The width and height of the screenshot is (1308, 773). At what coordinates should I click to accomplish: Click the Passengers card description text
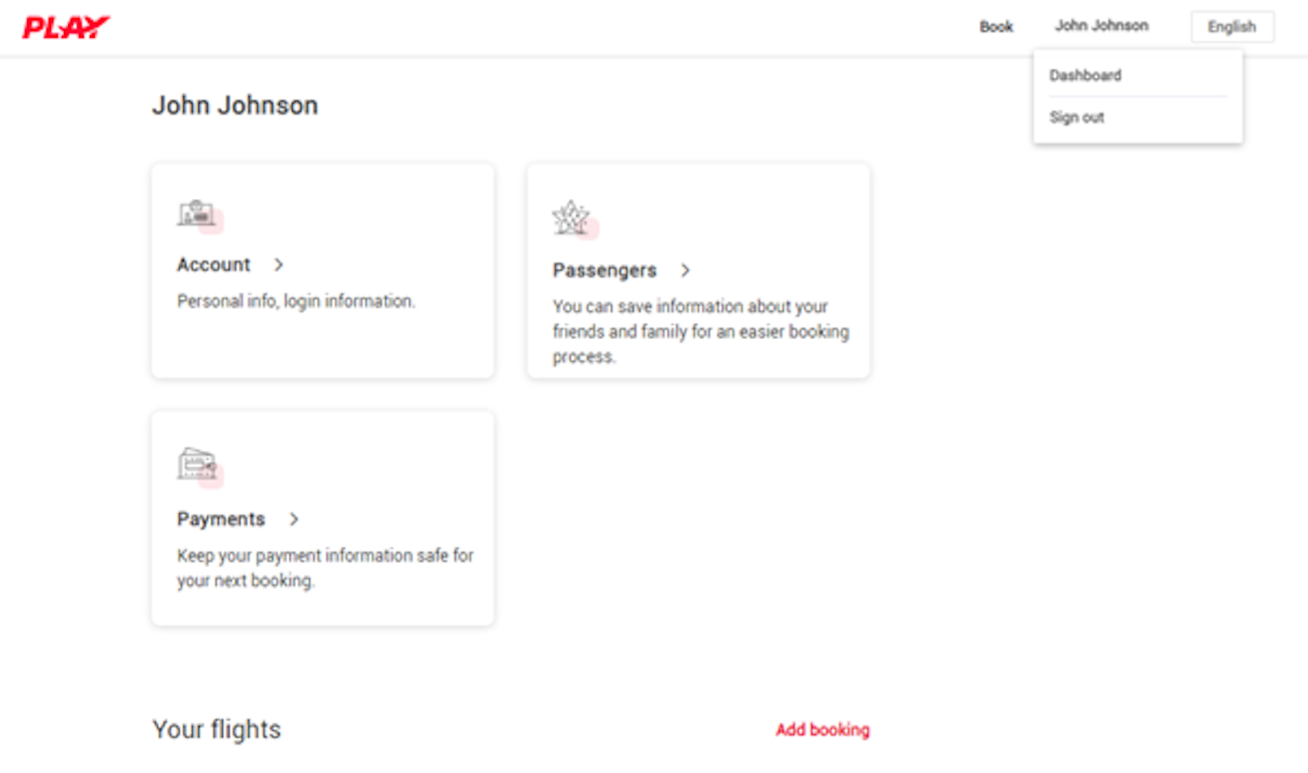pos(701,332)
